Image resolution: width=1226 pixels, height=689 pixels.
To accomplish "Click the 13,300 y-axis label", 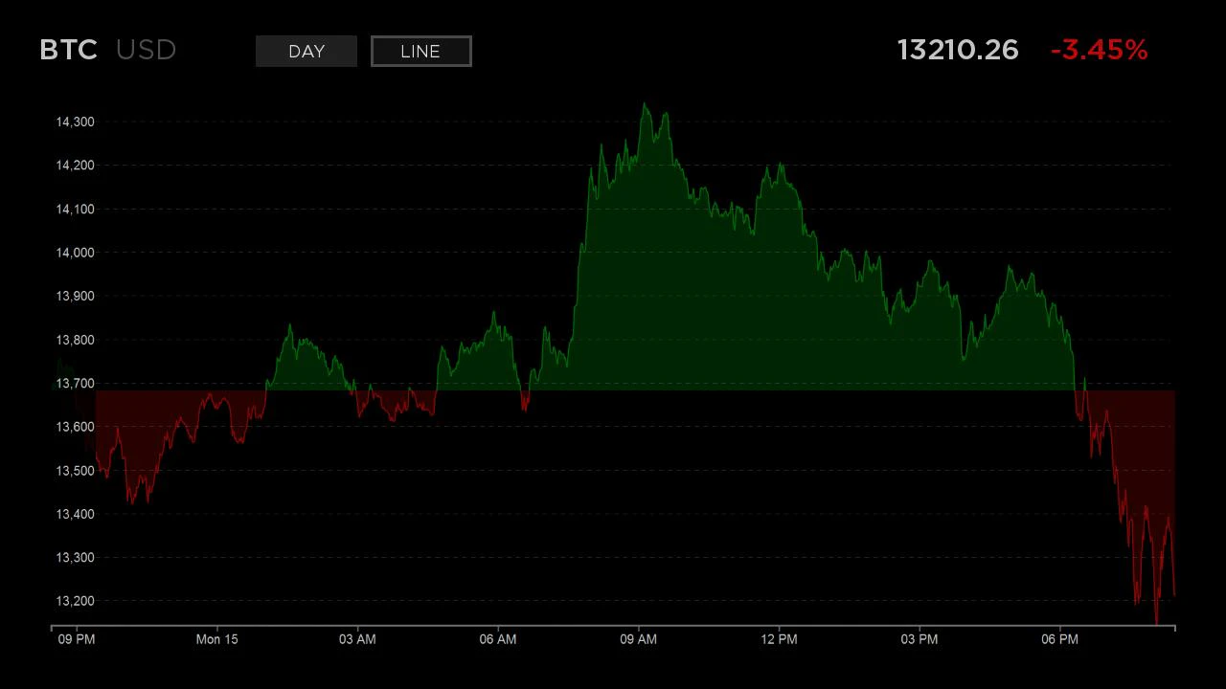I will pos(75,557).
